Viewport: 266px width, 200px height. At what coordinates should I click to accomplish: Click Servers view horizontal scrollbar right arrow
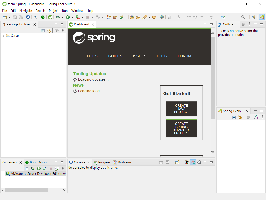tap(64, 190)
